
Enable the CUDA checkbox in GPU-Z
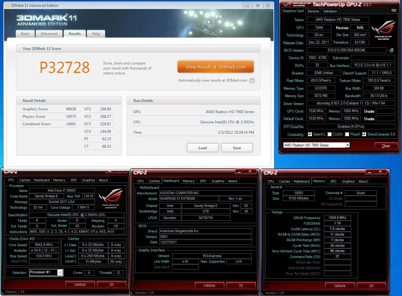click(329, 134)
